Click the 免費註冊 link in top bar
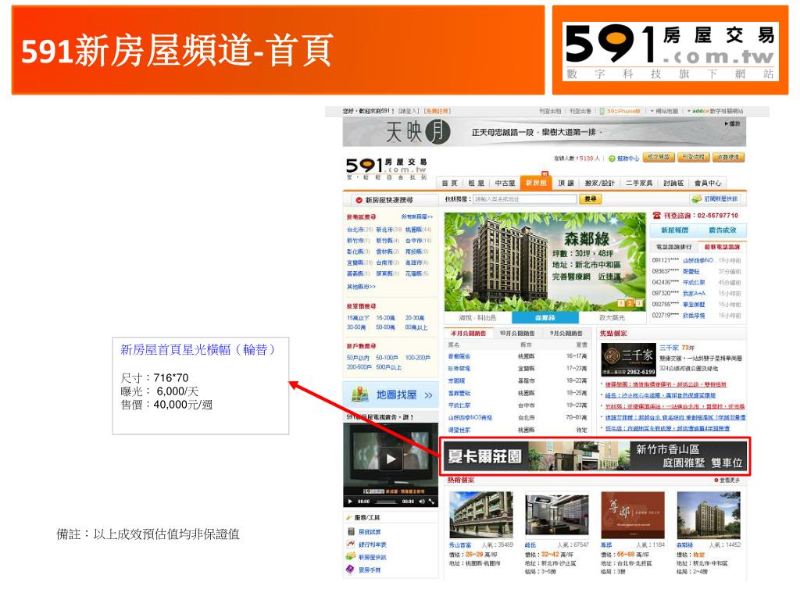This screenshot has height=600, width=800. 437,111
